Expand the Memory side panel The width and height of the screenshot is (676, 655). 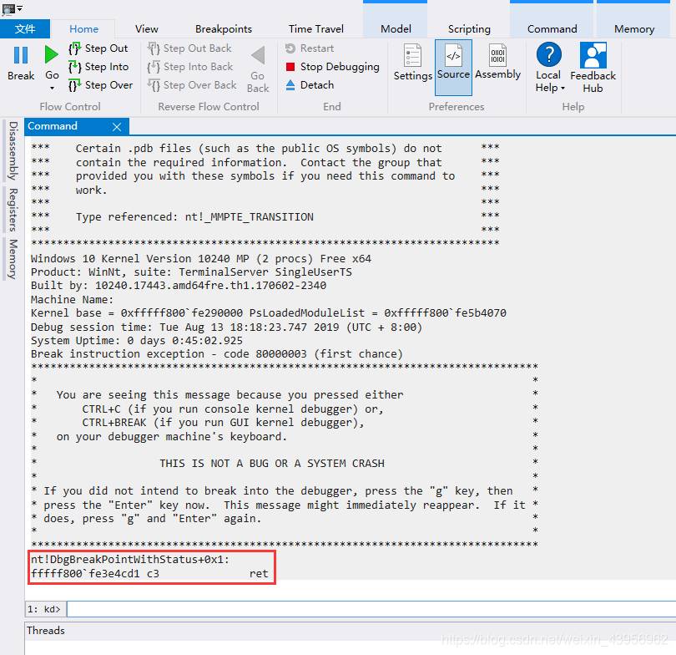point(13,259)
